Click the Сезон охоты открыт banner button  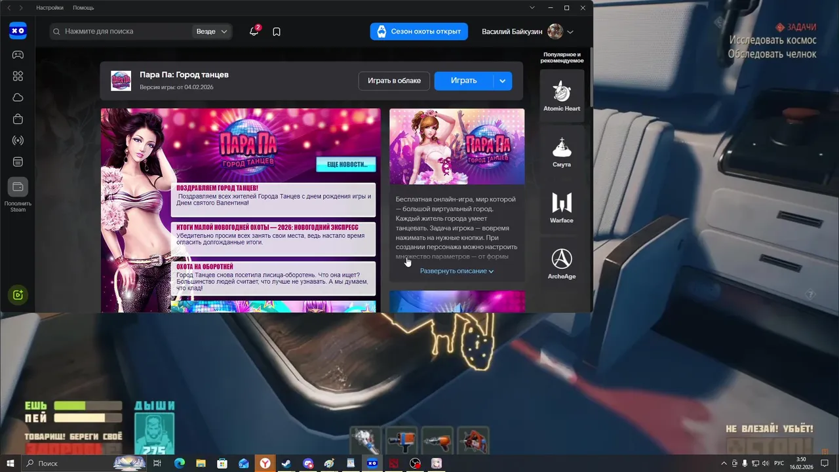pyautogui.click(x=419, y=31)
